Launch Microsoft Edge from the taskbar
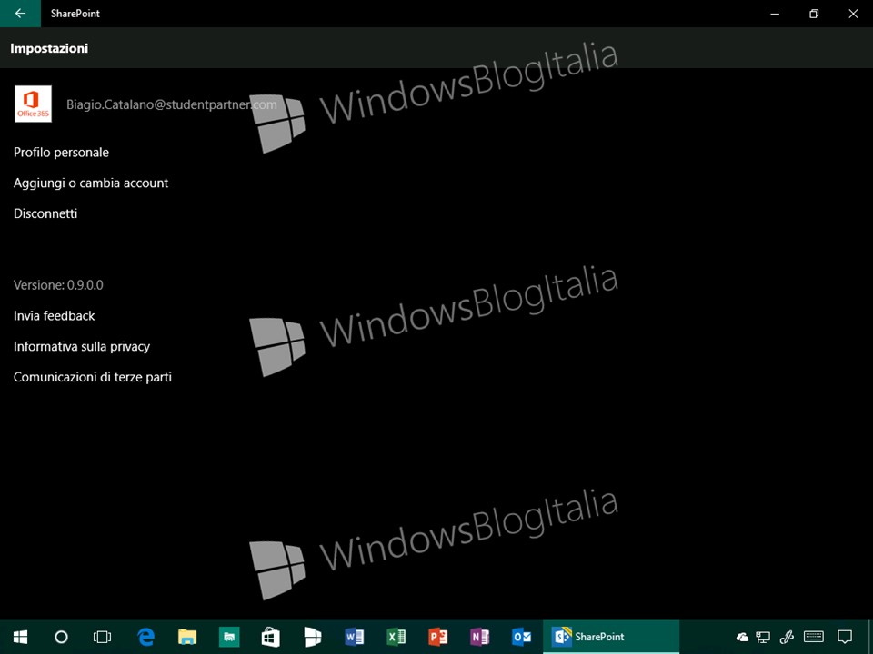Viewport: 873px width, 654px height. (x=145, y=637)
